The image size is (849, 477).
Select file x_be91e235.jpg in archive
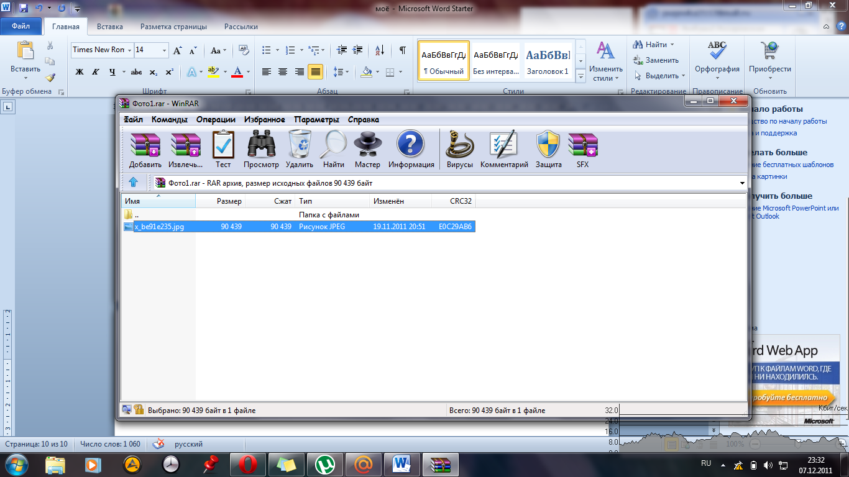pos(298,227)
